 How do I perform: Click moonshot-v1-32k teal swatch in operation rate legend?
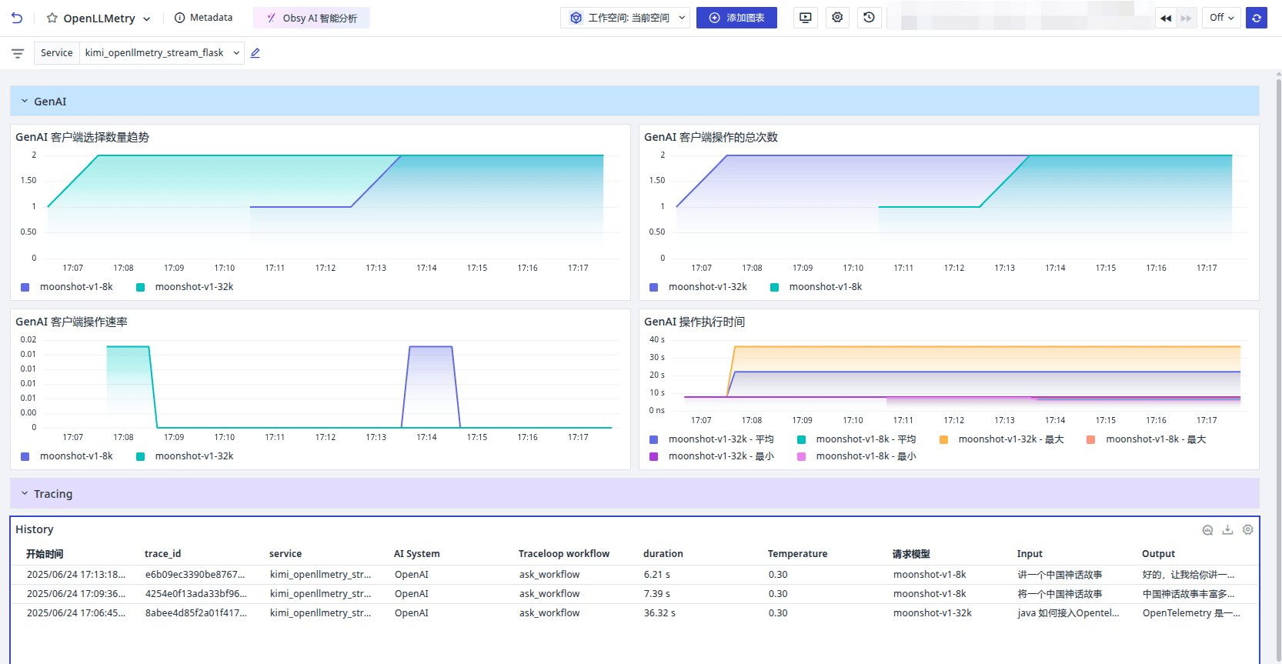[x=141, y=456]
